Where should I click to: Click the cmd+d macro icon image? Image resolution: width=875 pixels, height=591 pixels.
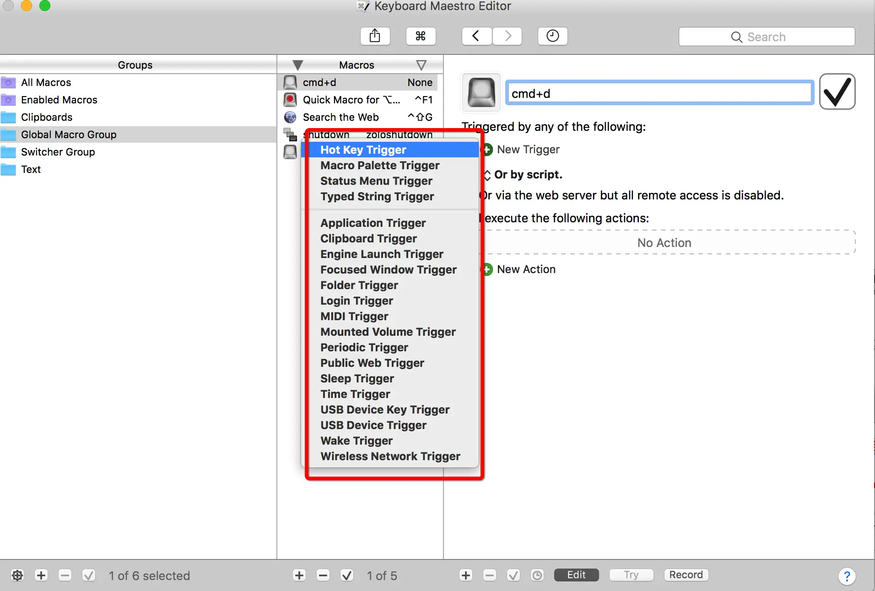point(481,93)
